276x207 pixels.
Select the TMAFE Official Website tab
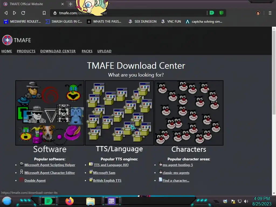pos(33,4)
